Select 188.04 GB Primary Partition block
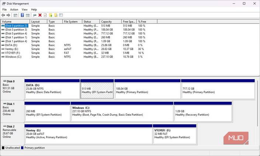The height and width of the screenshot is (156, 260). tap(148, 89)
